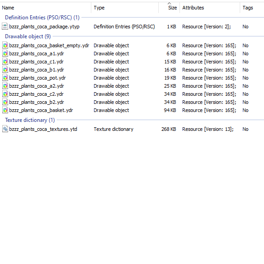Click 6 KB size in basket_empty.ydr row
Viewport: 264px width, 264px height.
(171, 45)
